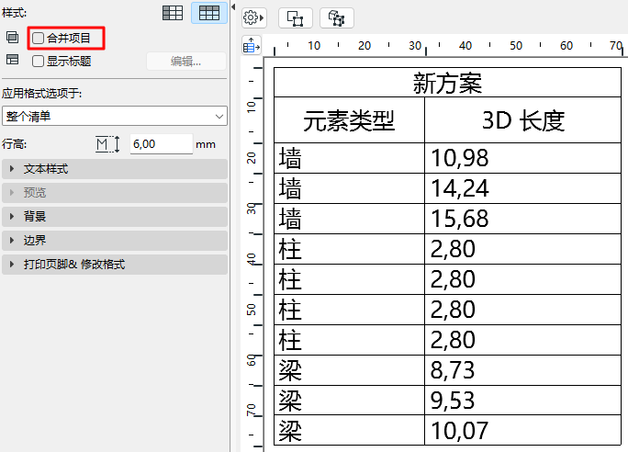Click the 梁 cell in the 8,73 row
The height and width of the screenshot is (452, 628).
tap(349, 370)
